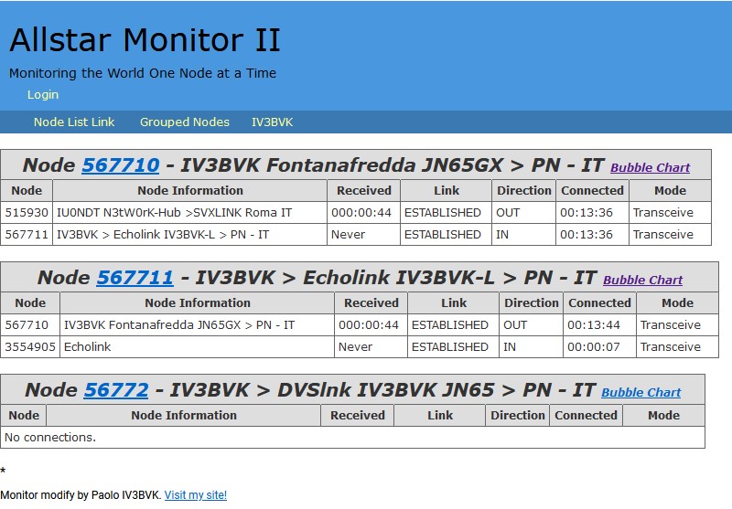The image size is (732, 509).
Task: Click IV3BVK > Echolink IV3BVK-L > PN - IT cell
Action: tap(190, 235)
